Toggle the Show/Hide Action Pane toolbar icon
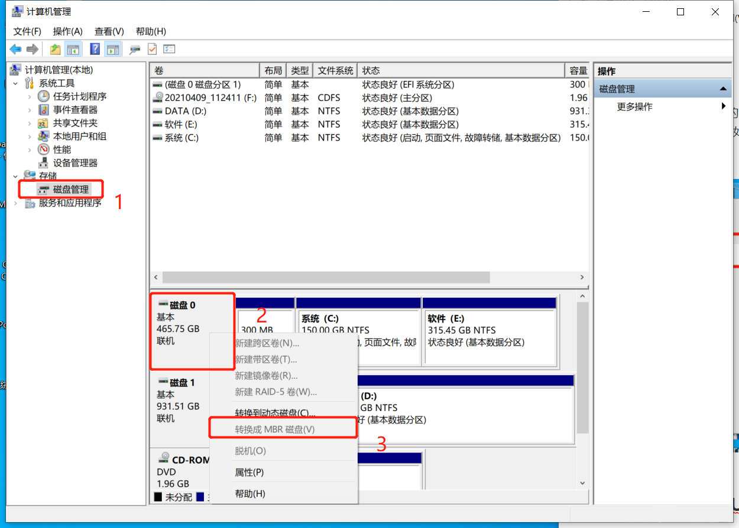Image resolution: width=739 pixels, height=528 pixels. coord(113,50)
